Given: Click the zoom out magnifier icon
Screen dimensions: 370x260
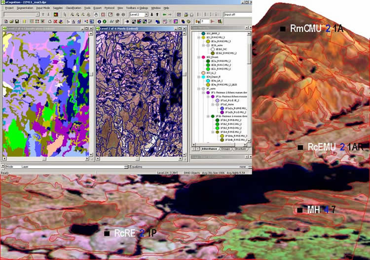Looking at the screenshot, I should tap(123, 15).
